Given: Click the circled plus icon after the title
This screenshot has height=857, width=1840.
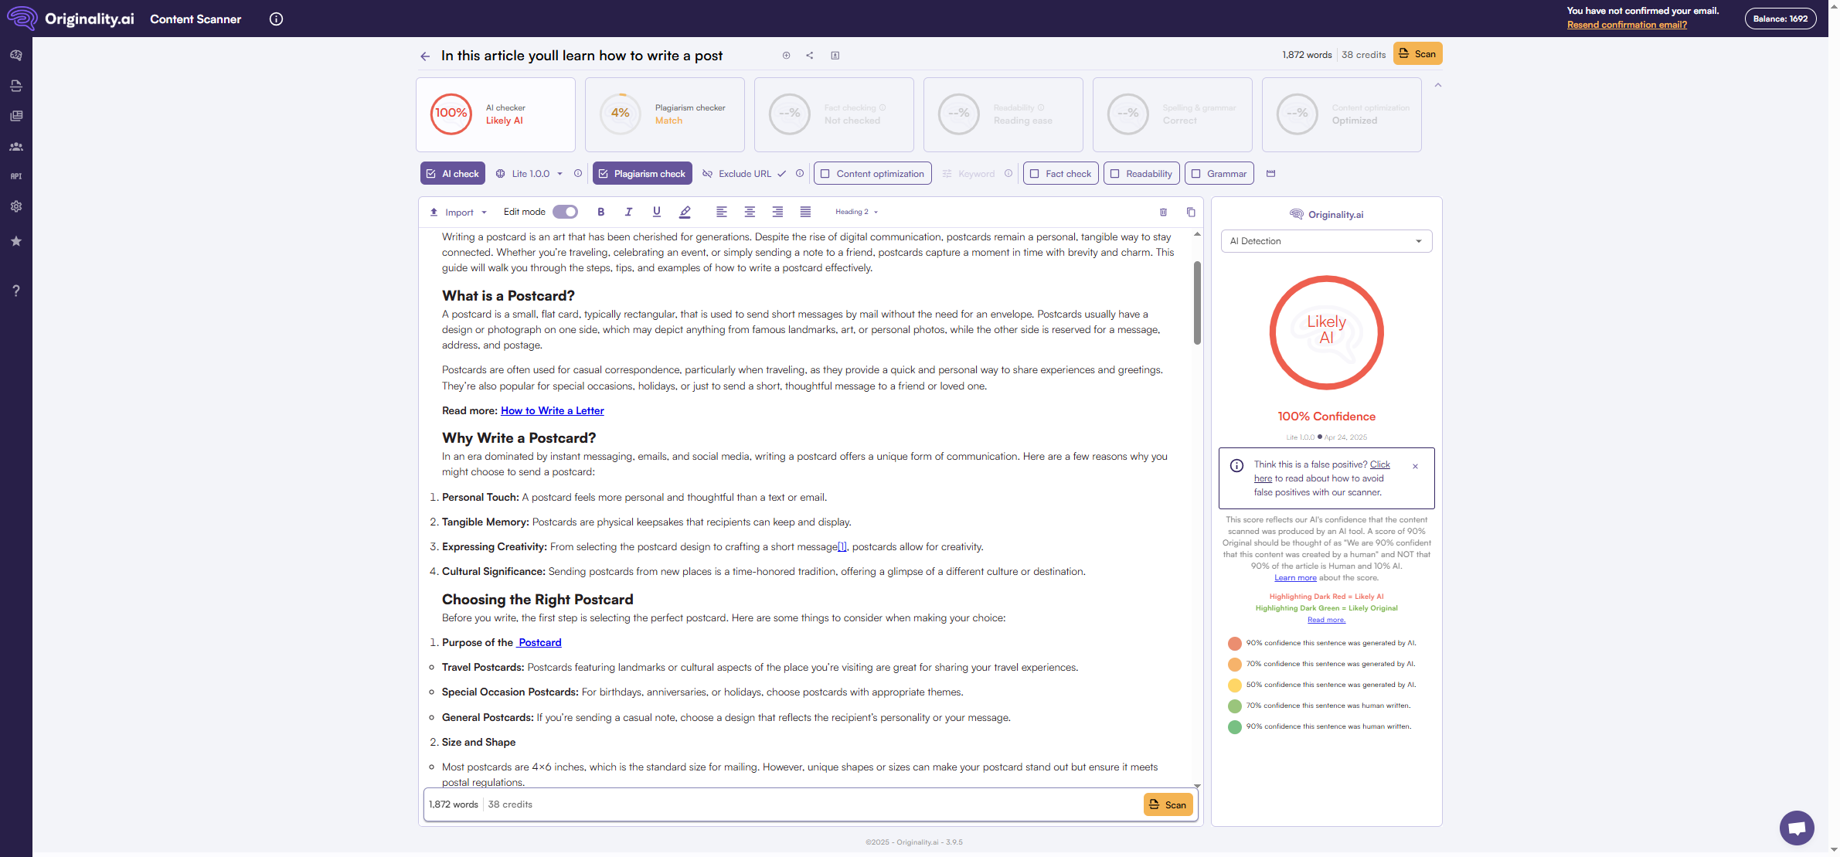Looking at the screenshot, I should [786, 56].
